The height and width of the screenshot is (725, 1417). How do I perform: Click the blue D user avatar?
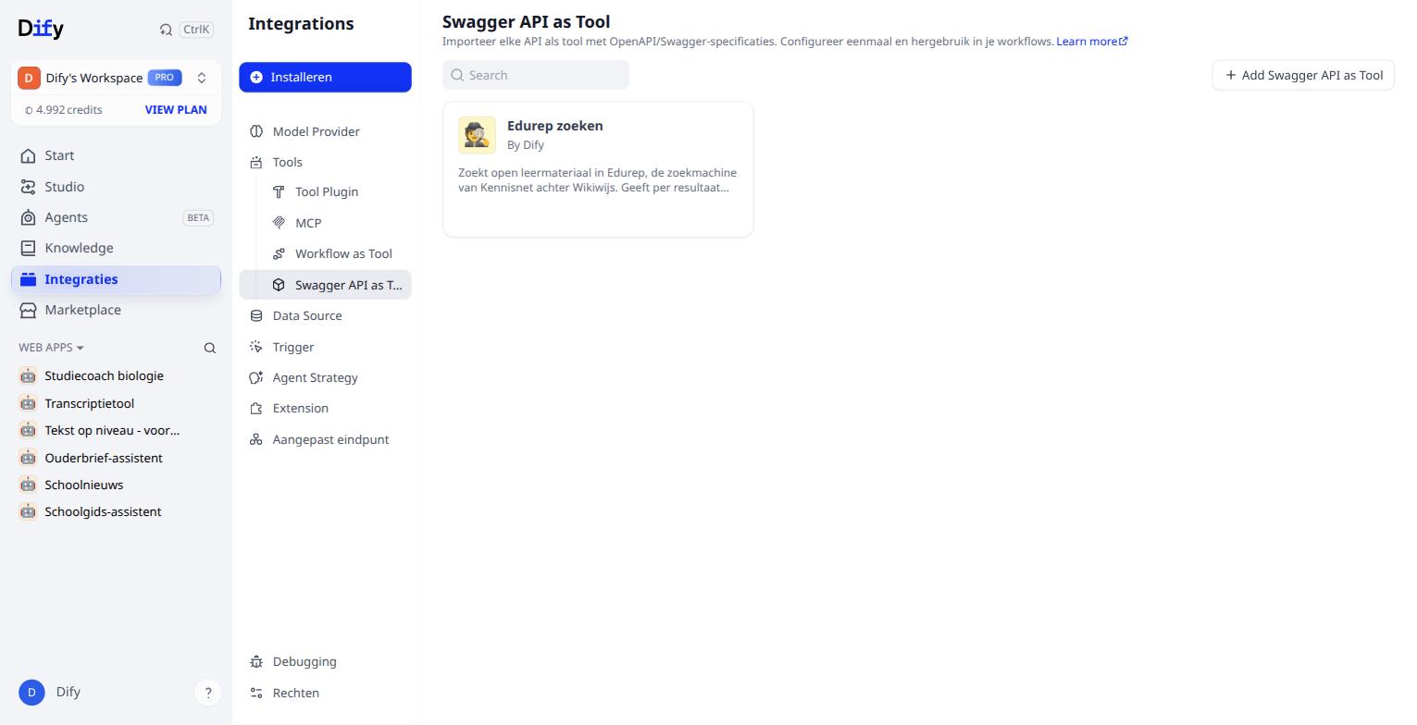pos(31,692)
